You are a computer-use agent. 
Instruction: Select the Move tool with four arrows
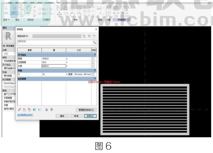pos(59,14)
